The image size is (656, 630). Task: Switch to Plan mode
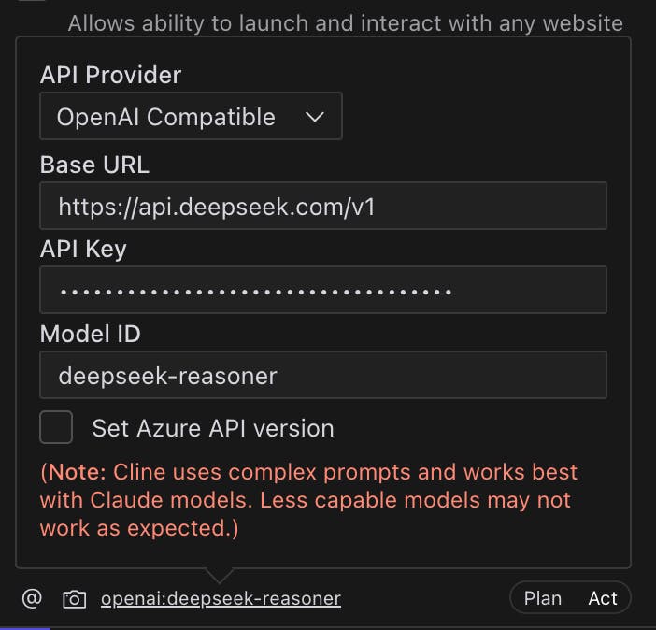[543, 598]
